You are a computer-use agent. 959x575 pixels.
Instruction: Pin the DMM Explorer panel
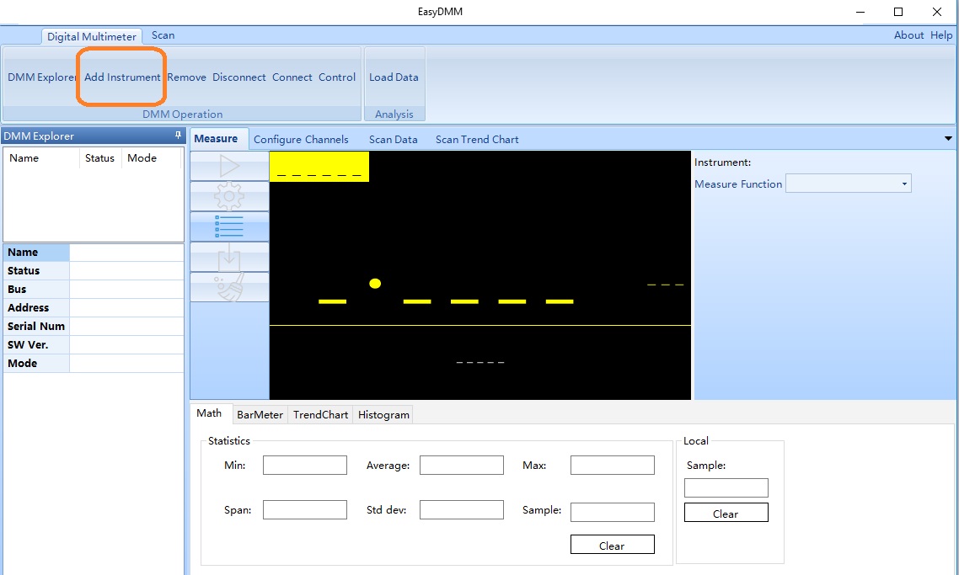(x=178, y=136)
